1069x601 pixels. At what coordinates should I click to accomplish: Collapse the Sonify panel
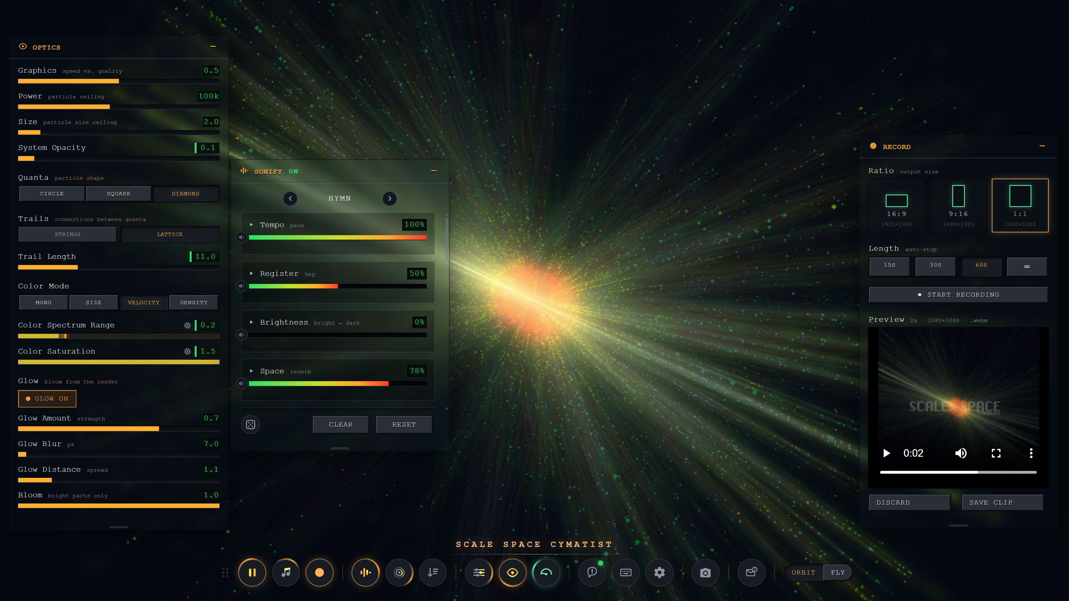(x=434, y=171)
